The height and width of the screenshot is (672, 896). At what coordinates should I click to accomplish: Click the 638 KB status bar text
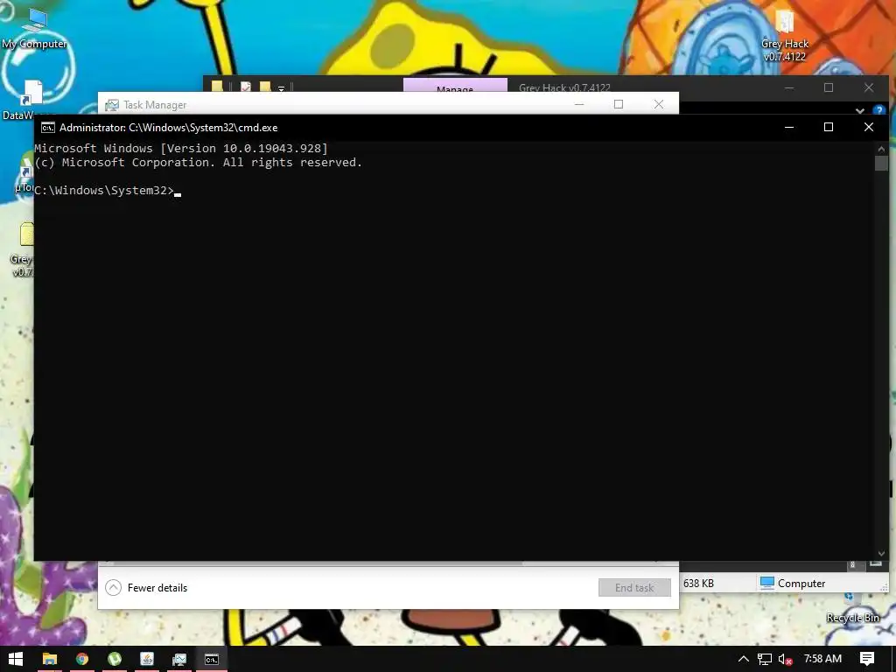coord(698,584)
